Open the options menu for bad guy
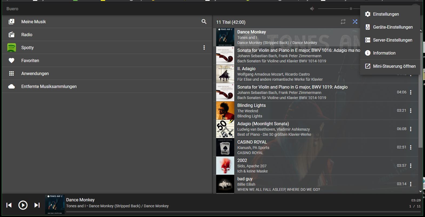This screenshot has width=425, height=217. point(411,184)
